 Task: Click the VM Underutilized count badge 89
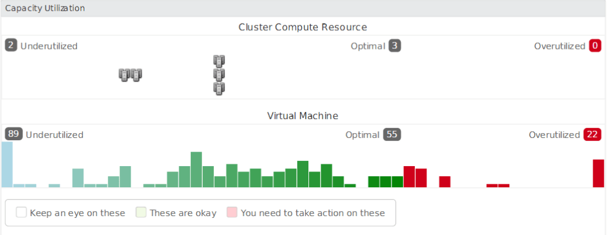[x=14, y=134]
